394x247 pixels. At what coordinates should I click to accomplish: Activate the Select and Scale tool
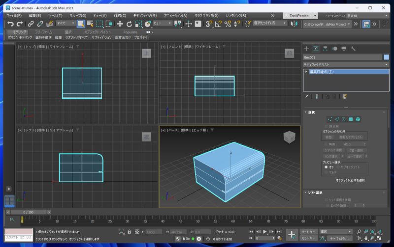(x=138, y=24)
